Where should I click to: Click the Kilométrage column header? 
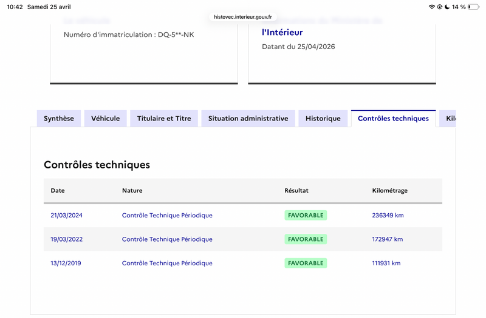coord(389,190)
